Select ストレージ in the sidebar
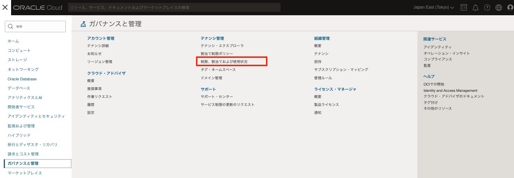The image size is (514, 178). [17, 60]
